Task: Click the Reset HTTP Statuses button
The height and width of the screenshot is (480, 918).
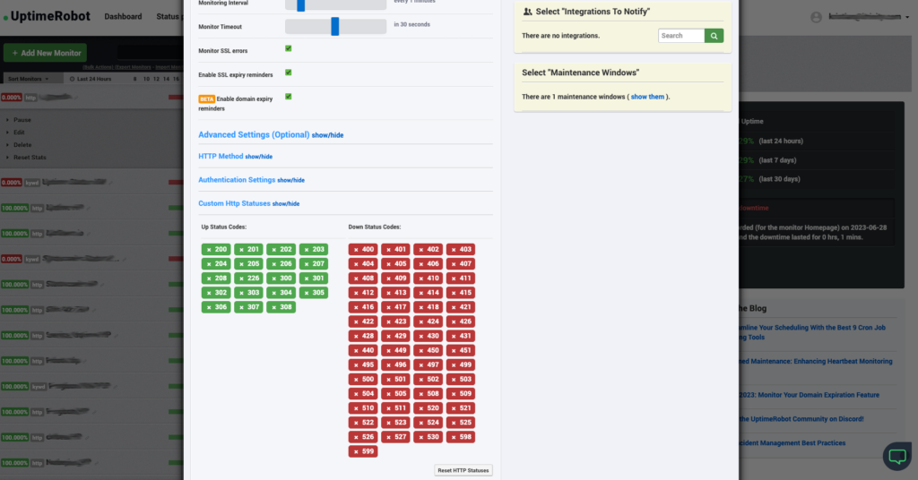Action: pyautogui.click(x=463, y=471)
